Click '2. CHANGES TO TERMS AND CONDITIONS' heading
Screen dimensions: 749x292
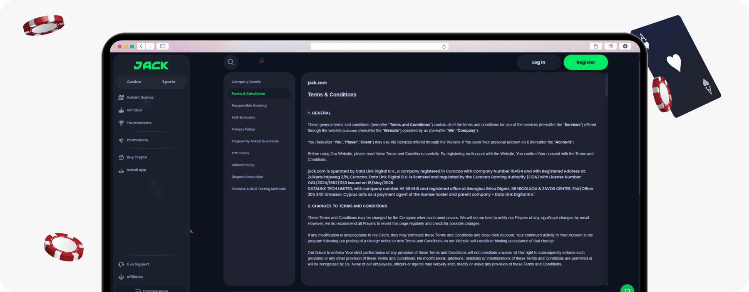347,206
